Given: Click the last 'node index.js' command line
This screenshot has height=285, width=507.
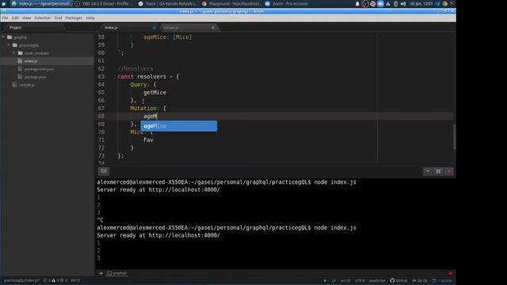Looking at the screenshot, I should [227, 228].
